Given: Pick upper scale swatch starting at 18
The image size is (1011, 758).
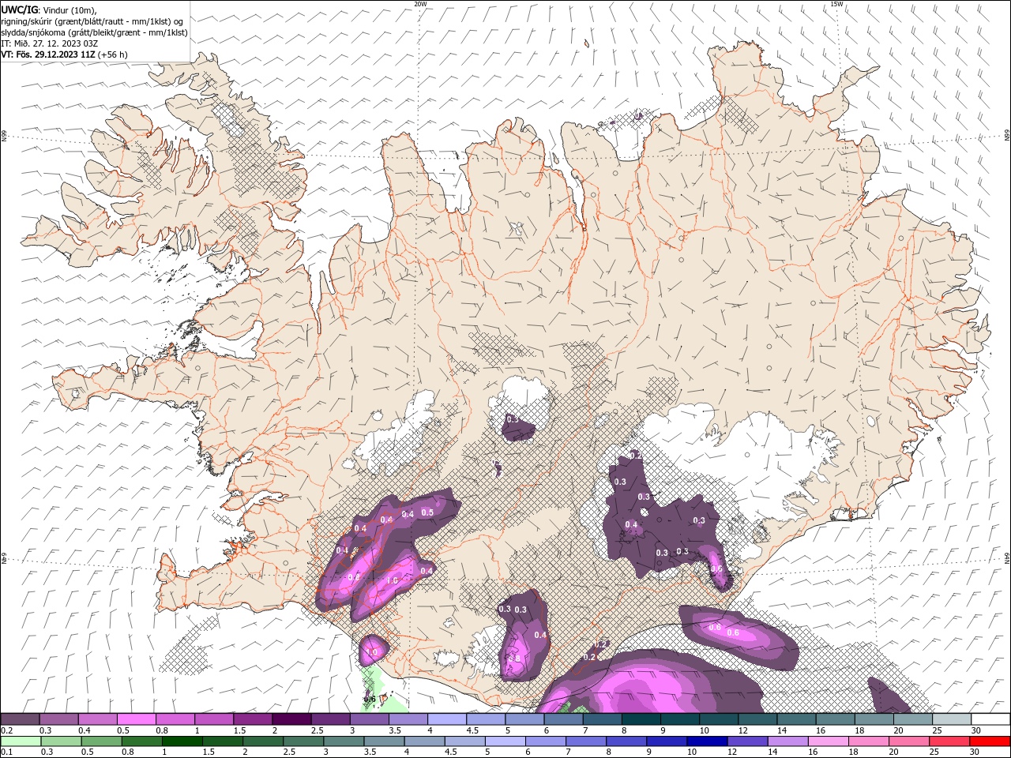Looking at the screenshot, I should pos(873,719).
